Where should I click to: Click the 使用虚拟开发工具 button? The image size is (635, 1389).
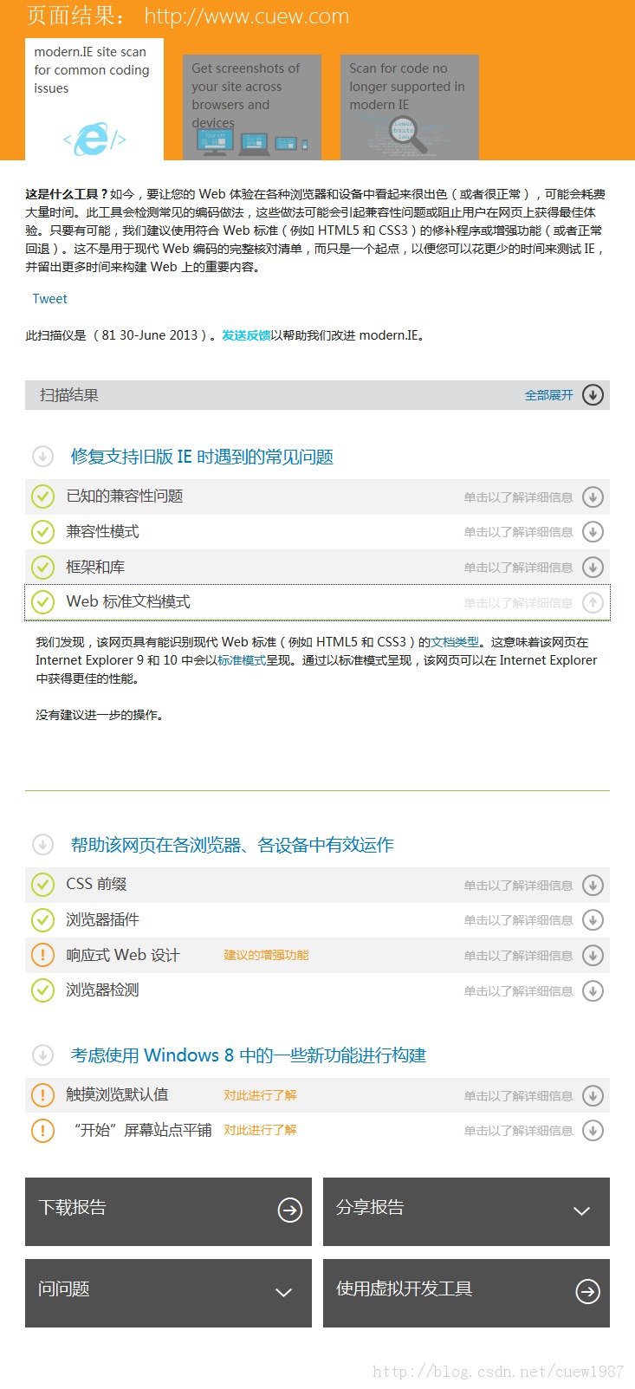(x=466, y=1293)
